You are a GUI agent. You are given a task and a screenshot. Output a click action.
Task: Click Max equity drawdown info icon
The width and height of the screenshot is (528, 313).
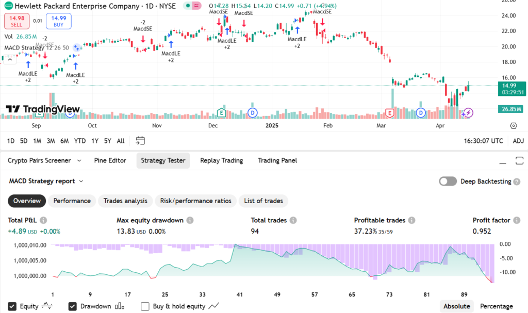point(190,220)
